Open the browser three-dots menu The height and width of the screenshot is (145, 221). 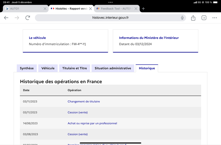[x=215, y=18]
